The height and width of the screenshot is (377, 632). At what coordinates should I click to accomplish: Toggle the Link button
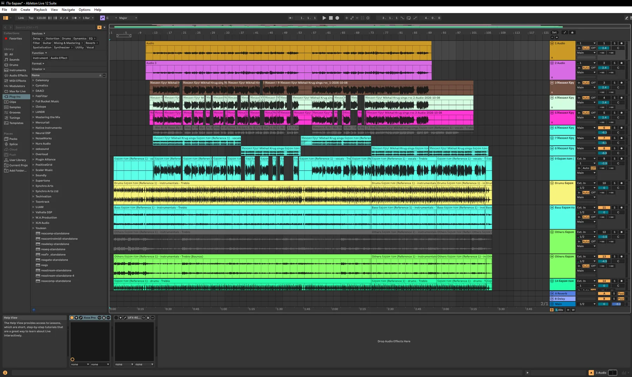pyautogui.click(x=21, y=18)
